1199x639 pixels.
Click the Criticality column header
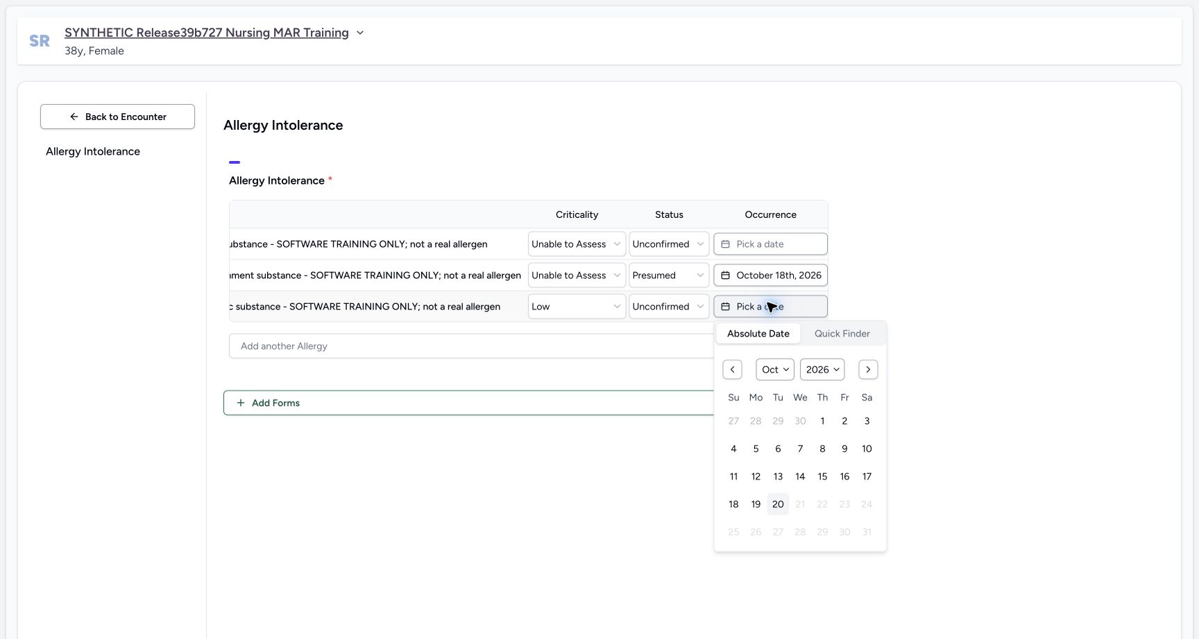[577, 215]
